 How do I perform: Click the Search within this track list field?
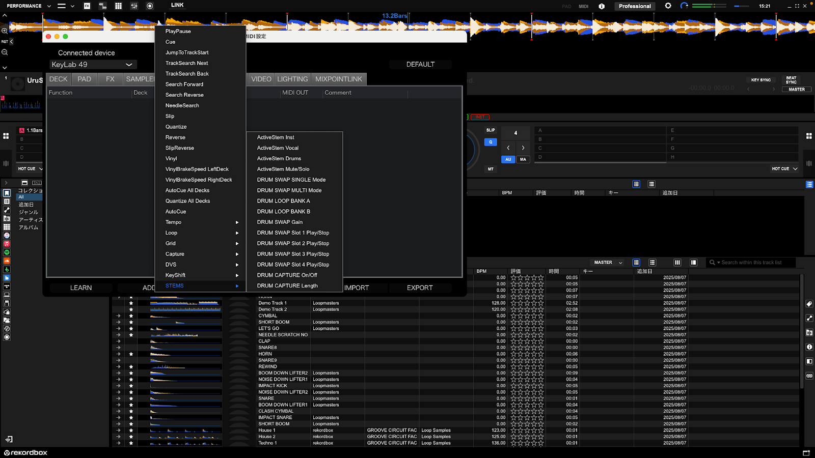click(751, 263)
